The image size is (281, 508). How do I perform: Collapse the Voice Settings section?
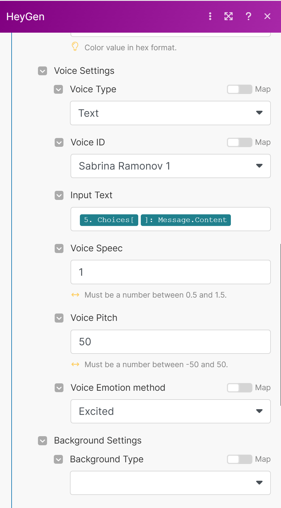click(42, 71)
